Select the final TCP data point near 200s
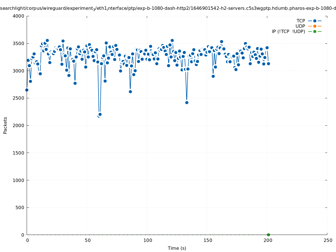The image size is (336, 252). click(x=268, y=64)
